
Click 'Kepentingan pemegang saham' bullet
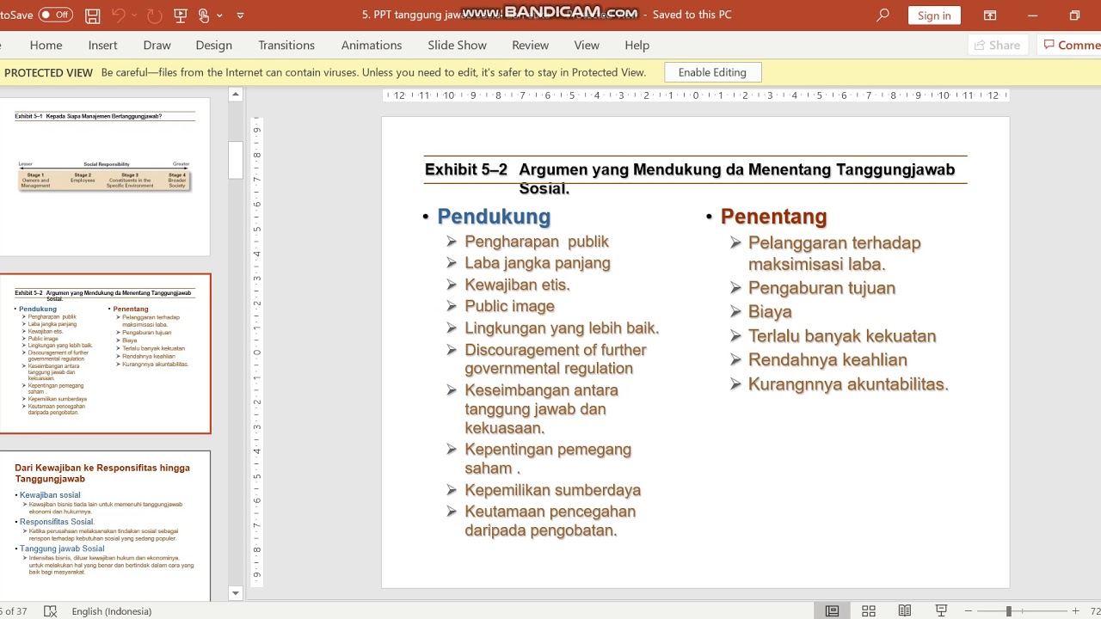click(548, 458)
